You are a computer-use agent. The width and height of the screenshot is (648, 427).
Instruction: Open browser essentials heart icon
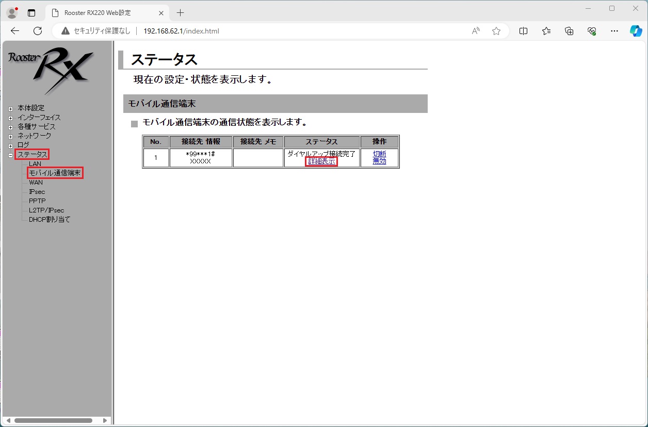[x=592, y=31]
